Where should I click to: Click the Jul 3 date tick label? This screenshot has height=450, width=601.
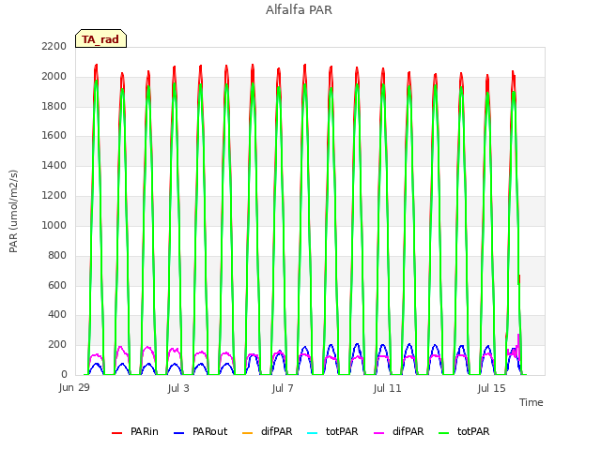pyautogui.click(x=178, y=388)
